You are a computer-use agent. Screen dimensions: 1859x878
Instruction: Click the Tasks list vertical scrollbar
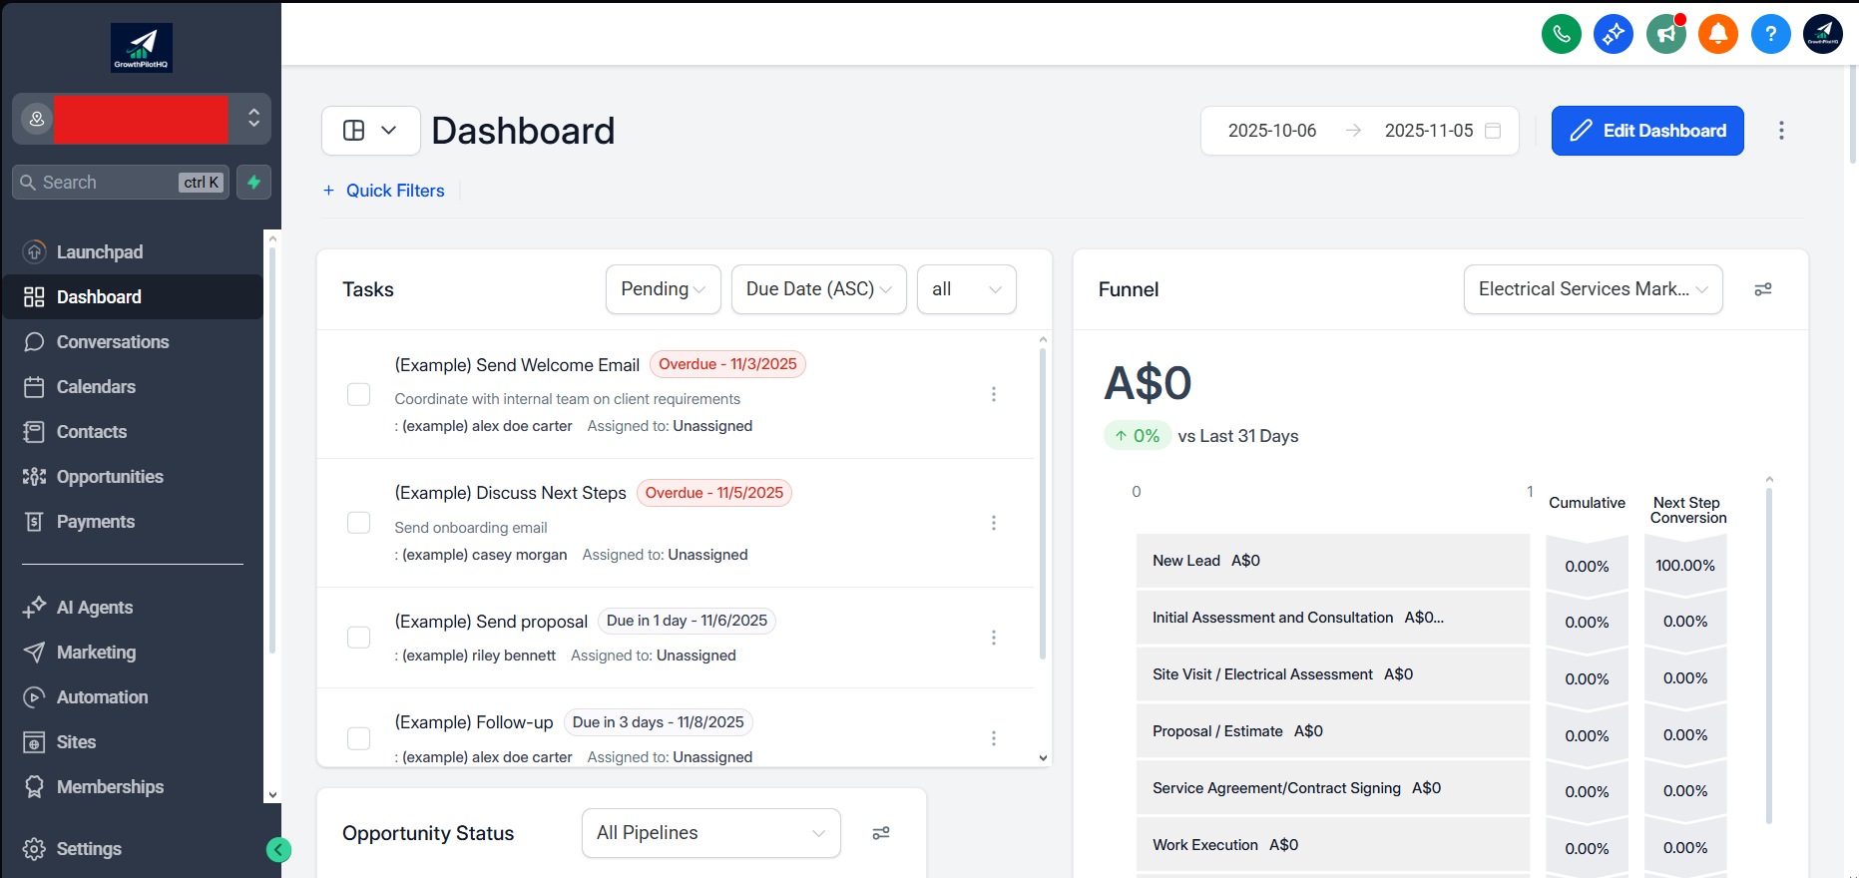click(1043, 499)
